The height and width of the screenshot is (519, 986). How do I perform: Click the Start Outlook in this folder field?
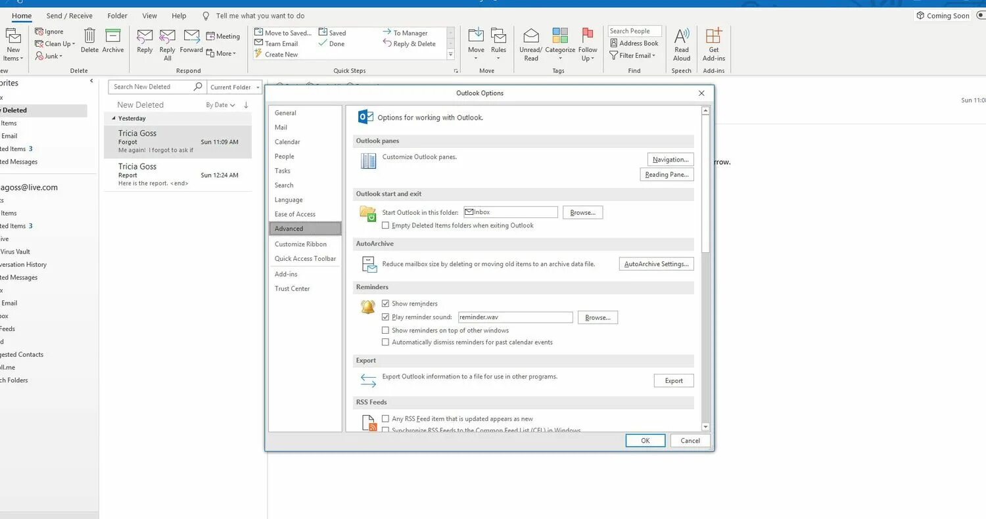511,212
